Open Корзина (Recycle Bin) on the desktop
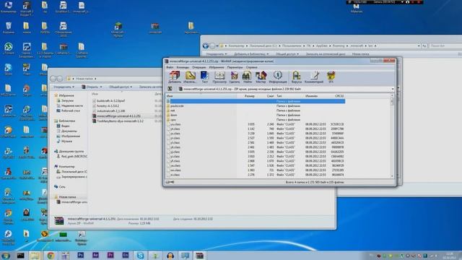Viewport: 462px width, 260px height. click(9, 28)
